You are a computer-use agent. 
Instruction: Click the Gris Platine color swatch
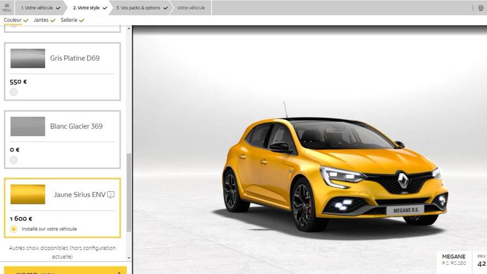point(27,59)
